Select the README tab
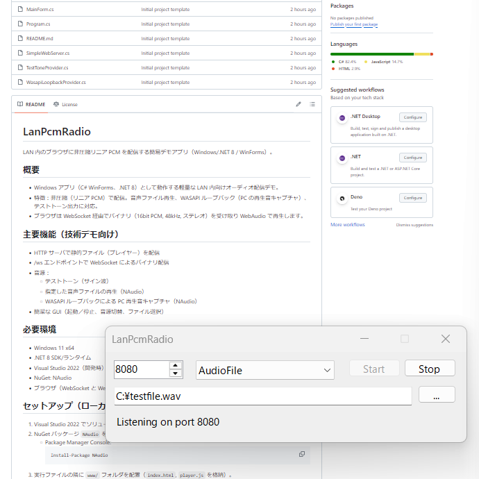This screenshot has height=479, width=479. click(31, 104)
